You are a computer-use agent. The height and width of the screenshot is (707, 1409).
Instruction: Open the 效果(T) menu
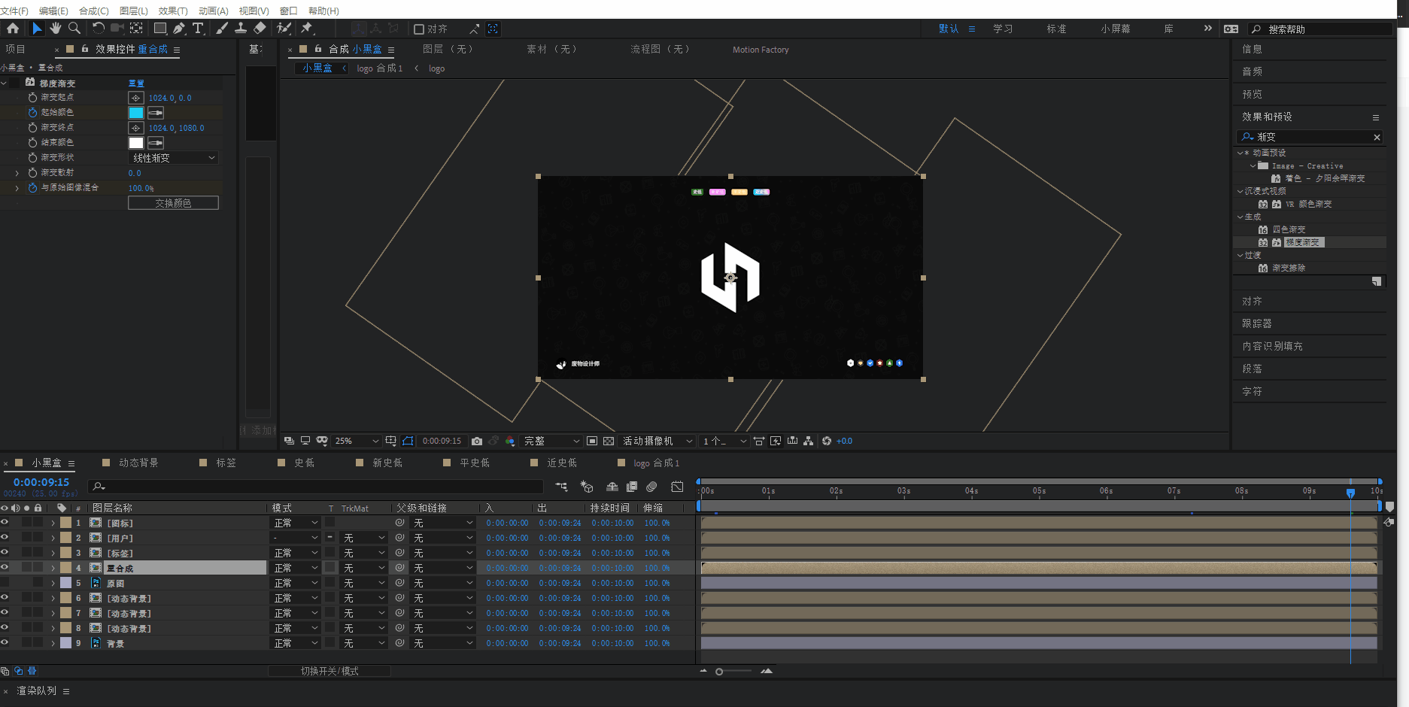point(173,11)
